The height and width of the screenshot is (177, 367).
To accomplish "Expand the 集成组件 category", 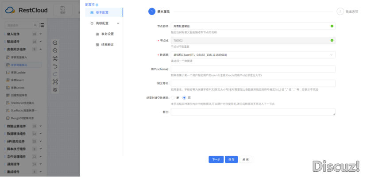I will [x=40, y=172].
